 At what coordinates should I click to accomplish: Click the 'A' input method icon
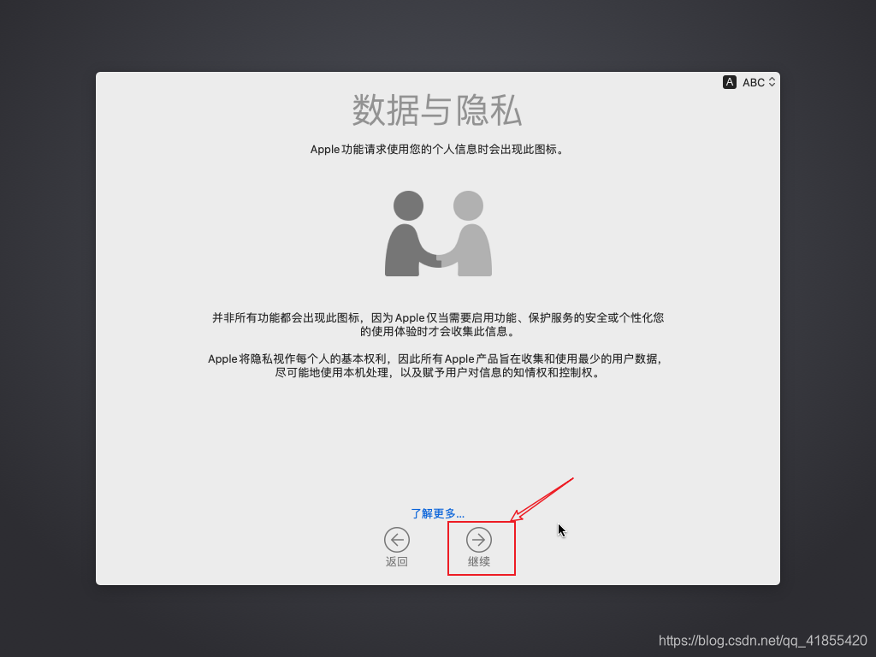[x=729, y=82]
